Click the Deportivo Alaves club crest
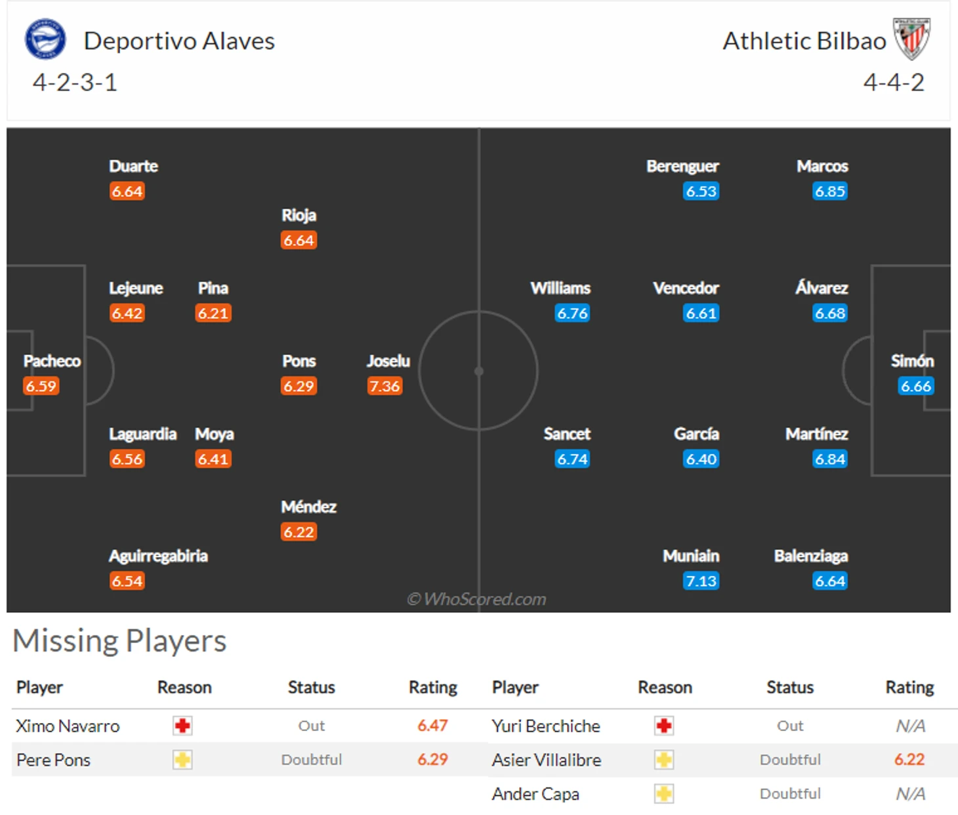This screenshot has height=815, width=958. [x=45, y=39]
